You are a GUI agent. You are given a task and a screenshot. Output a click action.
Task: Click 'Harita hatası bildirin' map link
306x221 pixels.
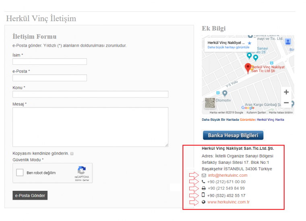281,113
